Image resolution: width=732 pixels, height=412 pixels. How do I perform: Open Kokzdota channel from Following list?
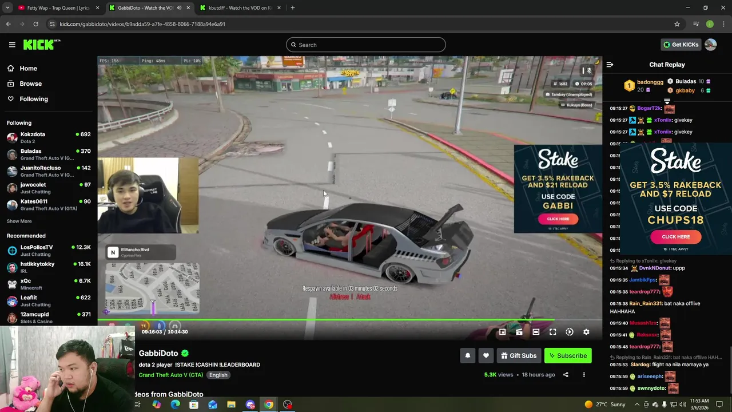click(x=49, y=137)
